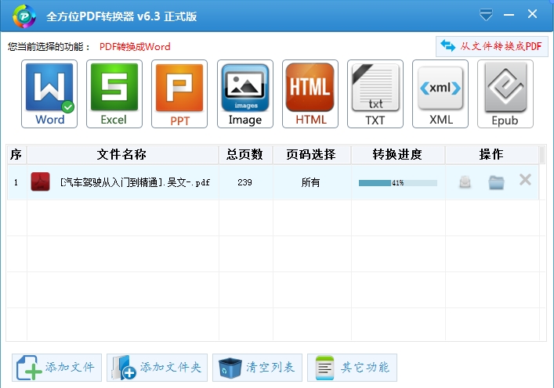Click the 总页数 column header
The width and height of the screenshot is (554, 388).
244,154
